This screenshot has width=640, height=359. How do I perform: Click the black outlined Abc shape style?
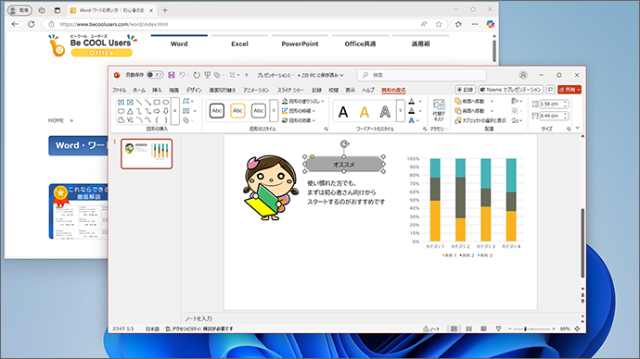tap(217, 111)
